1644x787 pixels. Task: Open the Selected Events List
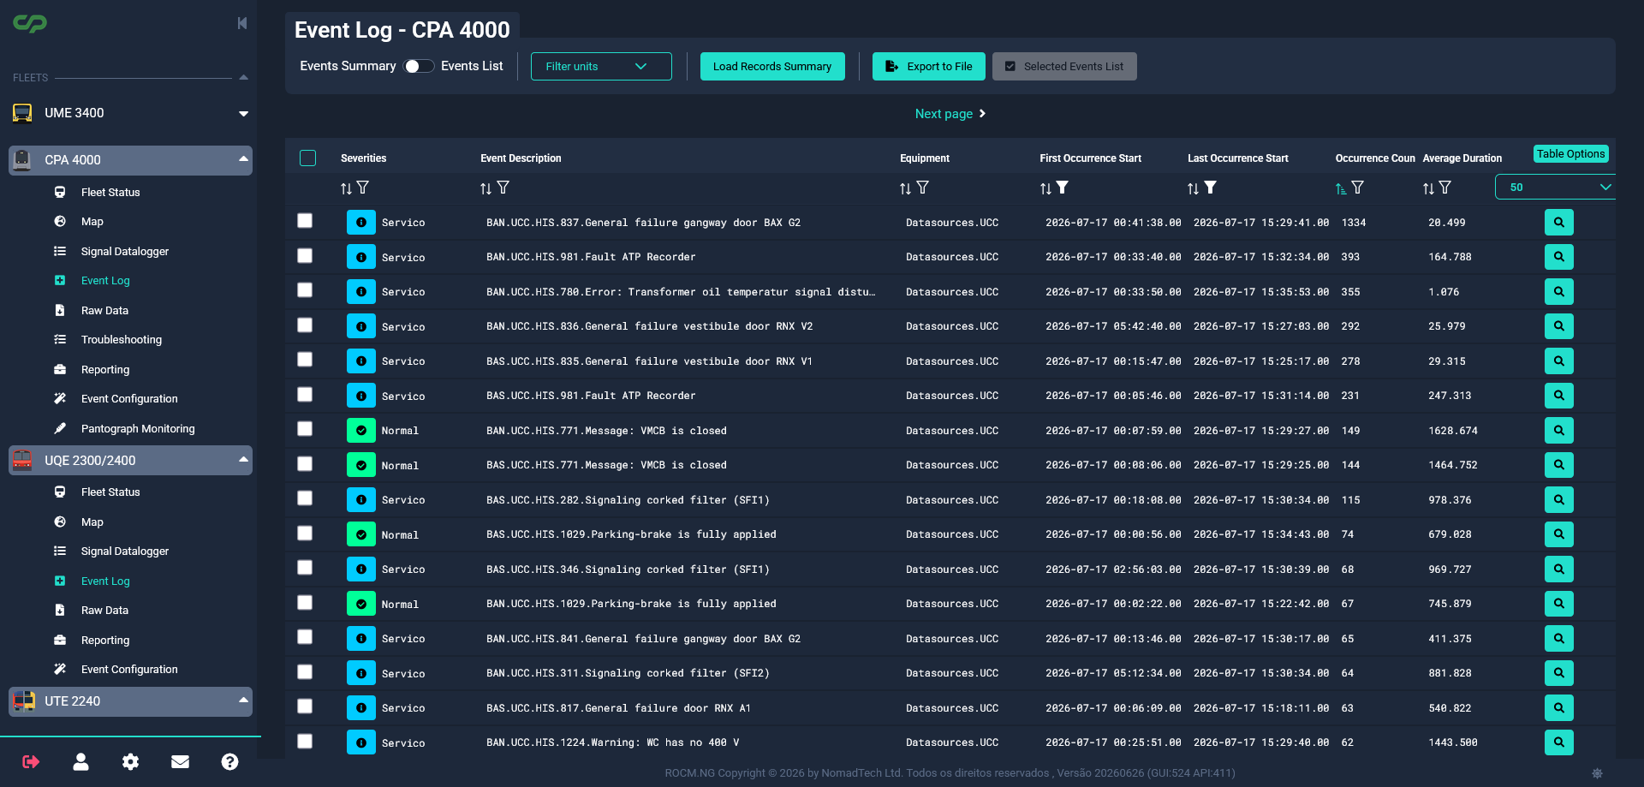(x=1064, y=66)
